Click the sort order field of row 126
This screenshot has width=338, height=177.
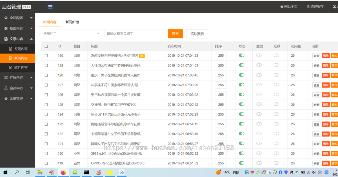221,95
